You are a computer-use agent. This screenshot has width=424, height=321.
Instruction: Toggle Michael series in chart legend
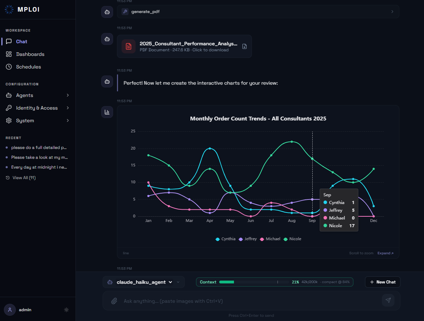pyautogui.click(x=270, y=239)
